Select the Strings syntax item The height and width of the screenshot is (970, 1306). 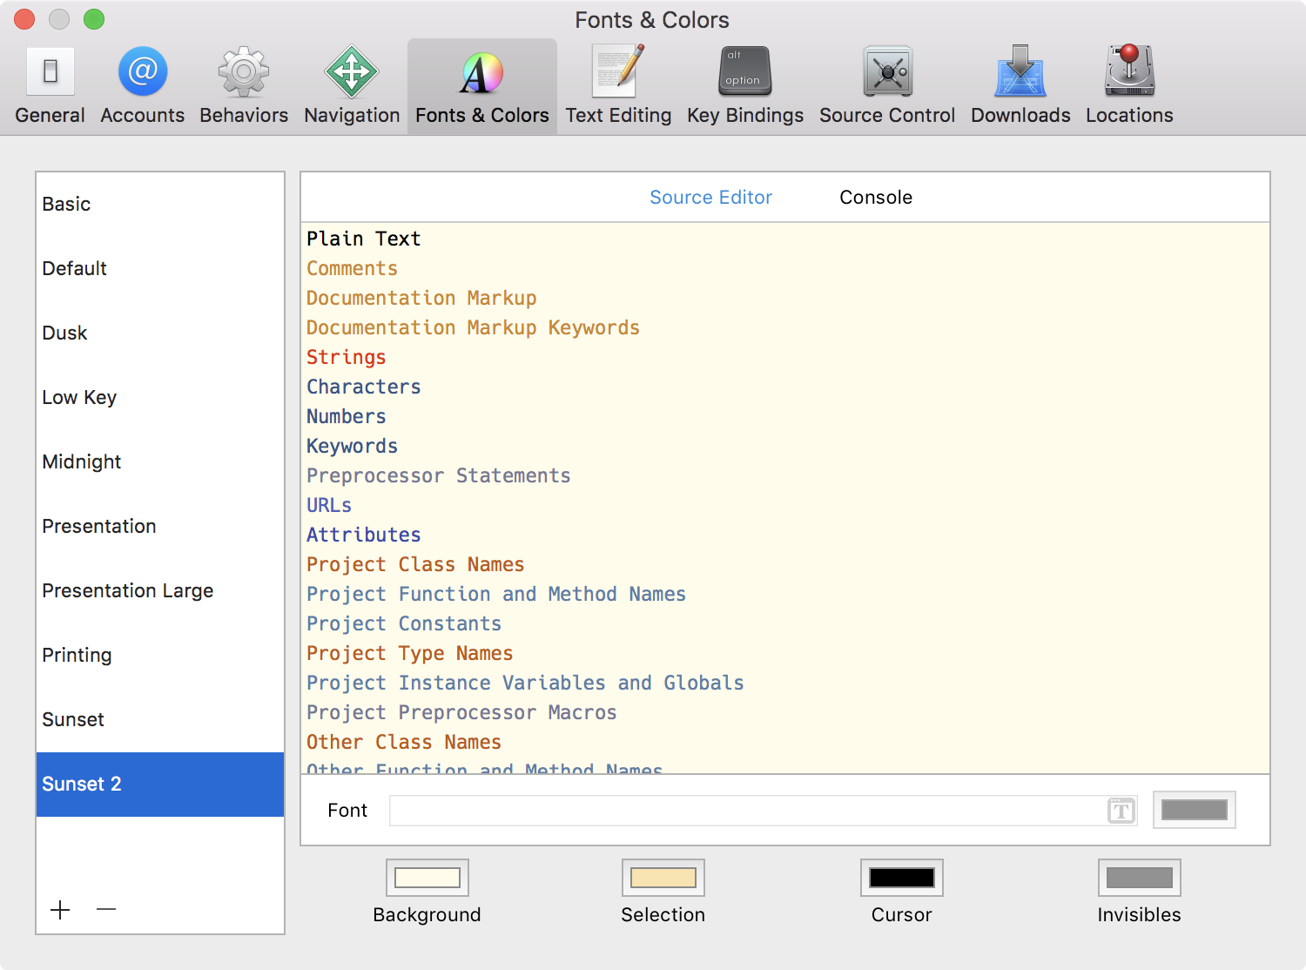click(347, 357)
